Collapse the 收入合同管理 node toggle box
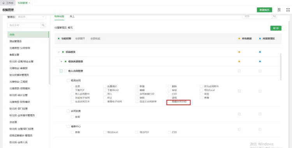This screenshot has width=292, height=148. [61, 71]
